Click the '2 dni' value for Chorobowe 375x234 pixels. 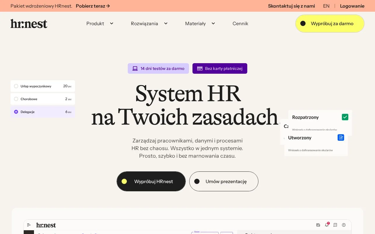[x=68, y=99]
